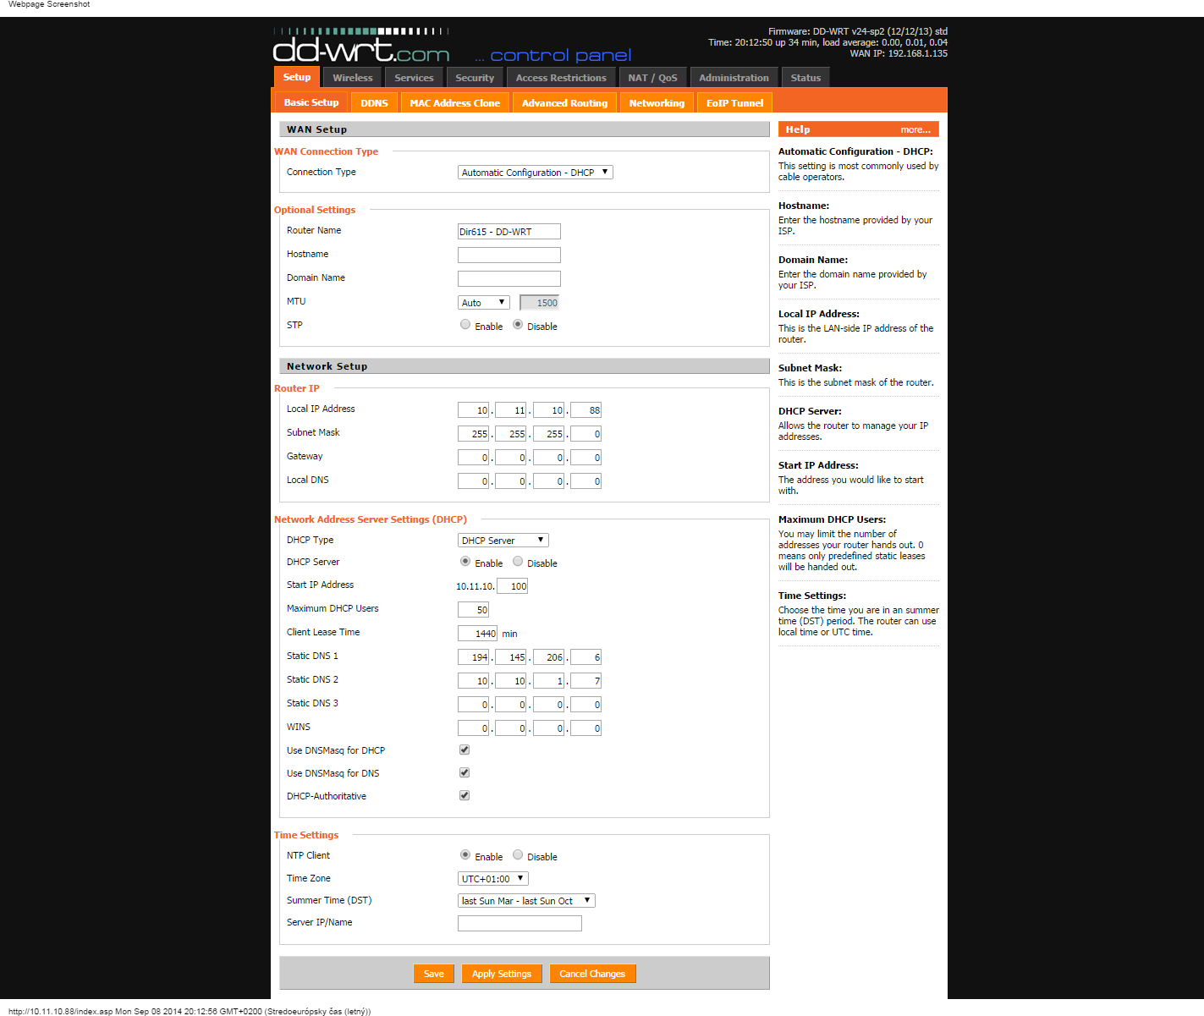
Task: Open the Connection Type dropdown
Action: pyautogui.click(x=535, y=172)
